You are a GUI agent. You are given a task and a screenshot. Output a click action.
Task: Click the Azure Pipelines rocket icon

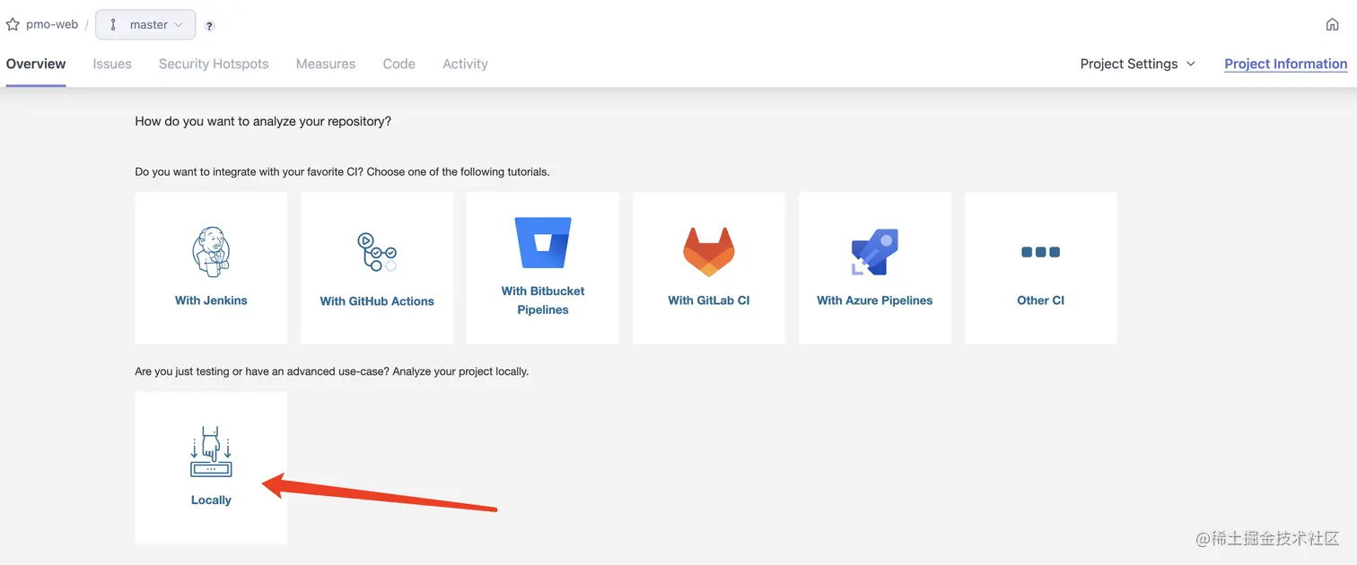point(875,251)
